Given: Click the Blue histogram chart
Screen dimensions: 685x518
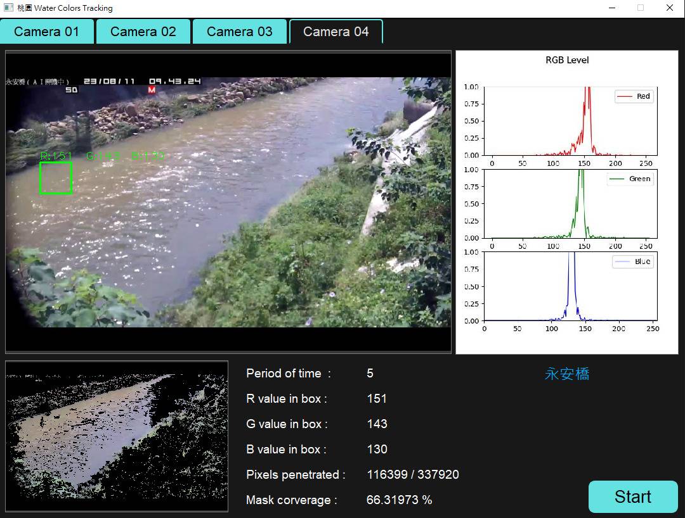Looking at the screenshot, I should [x=570, y=286].
